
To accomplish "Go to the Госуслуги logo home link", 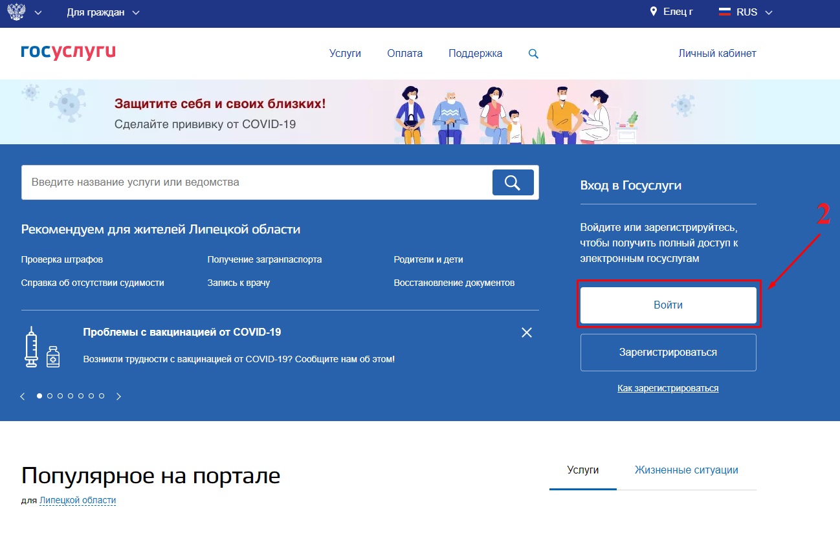I will pos(68,52).
